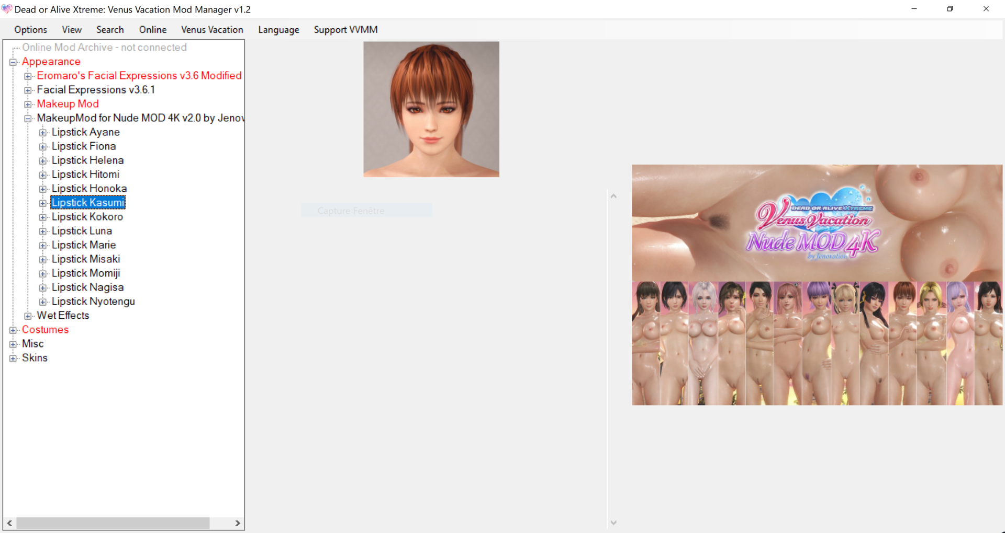Click the Kasumi face preview thumbnail
The image size is (1005, 533).
(x=431, y=109)
